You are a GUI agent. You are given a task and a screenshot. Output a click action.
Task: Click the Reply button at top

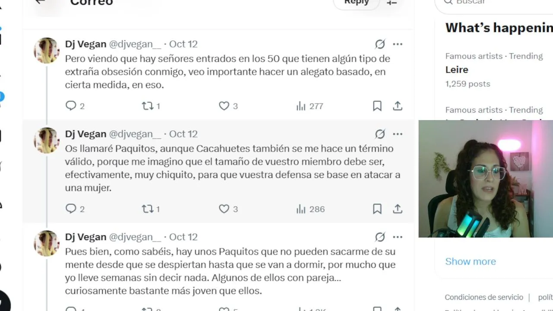[x=356, y=2]
